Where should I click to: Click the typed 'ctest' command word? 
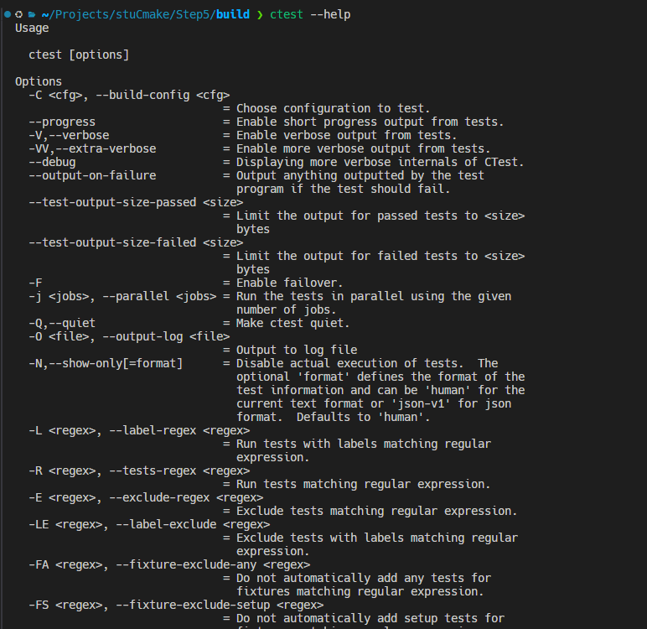[x=287, y=14]
